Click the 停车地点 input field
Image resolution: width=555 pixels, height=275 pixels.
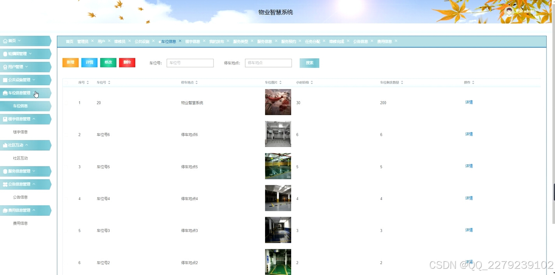(268, 63)
